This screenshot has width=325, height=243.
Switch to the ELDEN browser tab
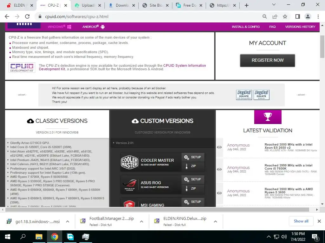click(20, 5)
